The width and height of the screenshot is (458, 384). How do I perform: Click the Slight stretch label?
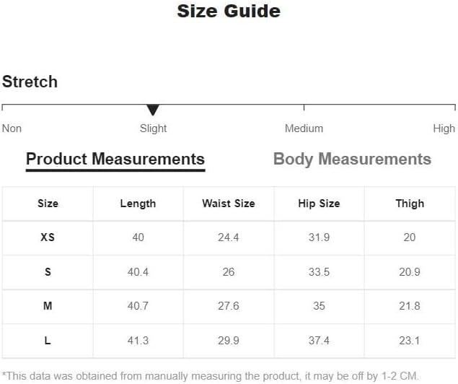point(153,128)
